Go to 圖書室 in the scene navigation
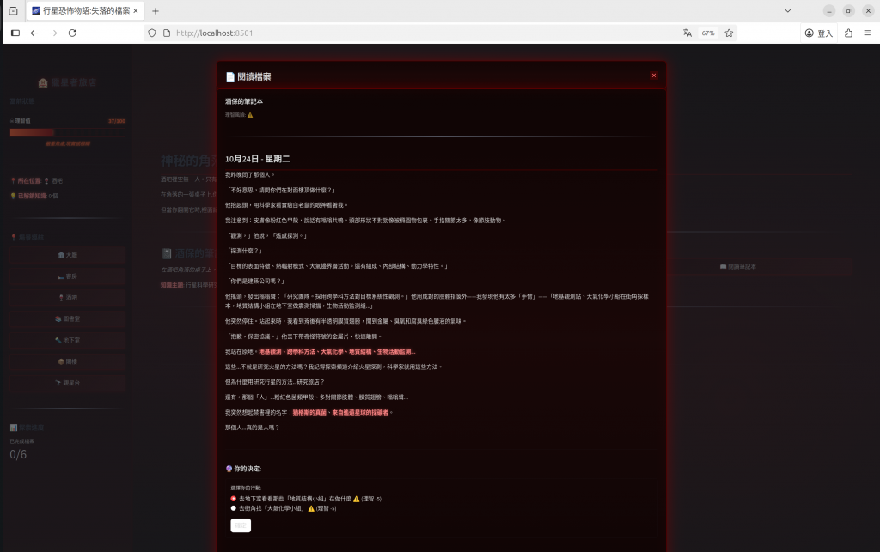The image size is (880, 552). [67, 318]
